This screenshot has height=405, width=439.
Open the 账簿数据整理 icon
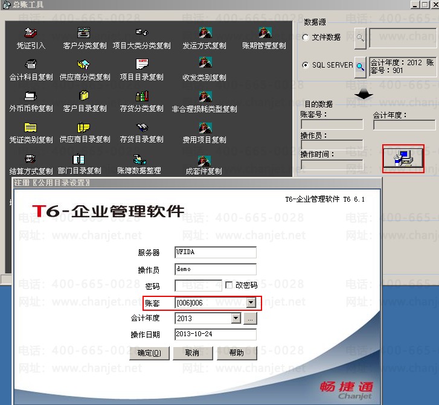(139, 159)
